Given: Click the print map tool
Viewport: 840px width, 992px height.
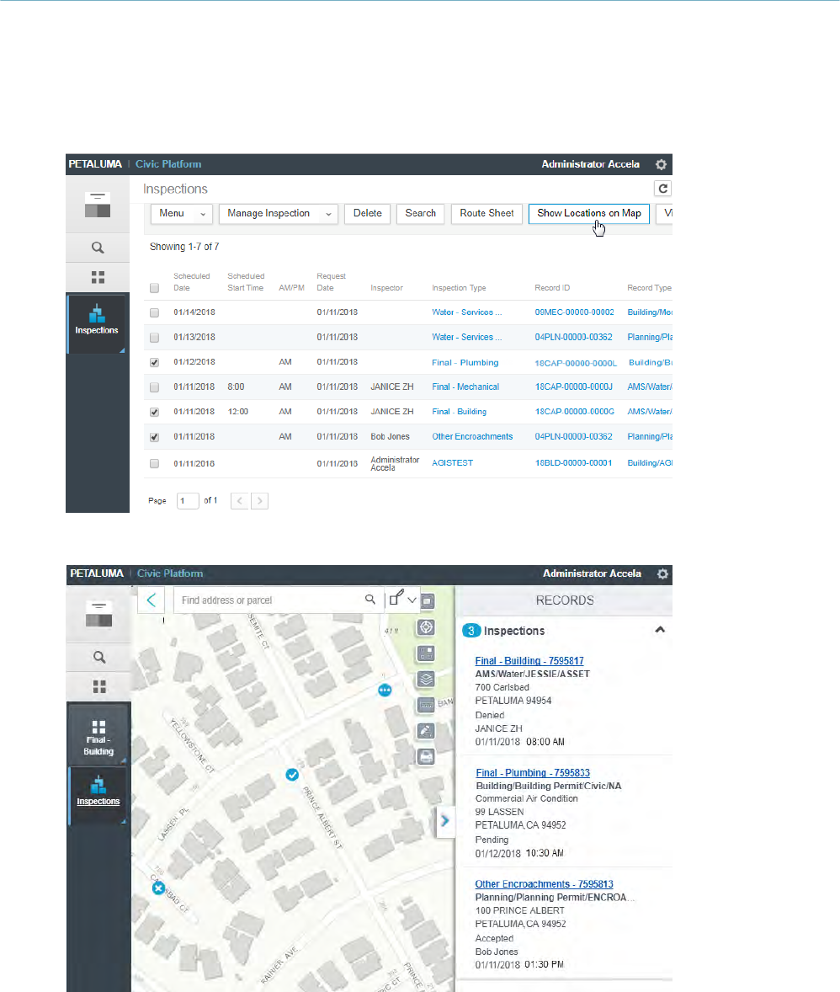Looking at the screenshot, I should click(x=427, y=757).
